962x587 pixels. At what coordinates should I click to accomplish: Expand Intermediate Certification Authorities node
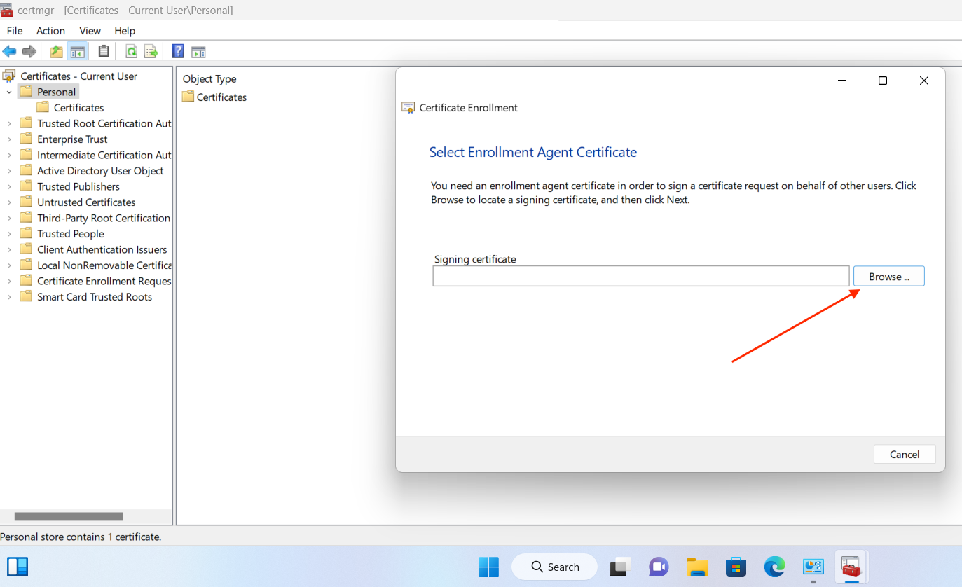[9, 155]
